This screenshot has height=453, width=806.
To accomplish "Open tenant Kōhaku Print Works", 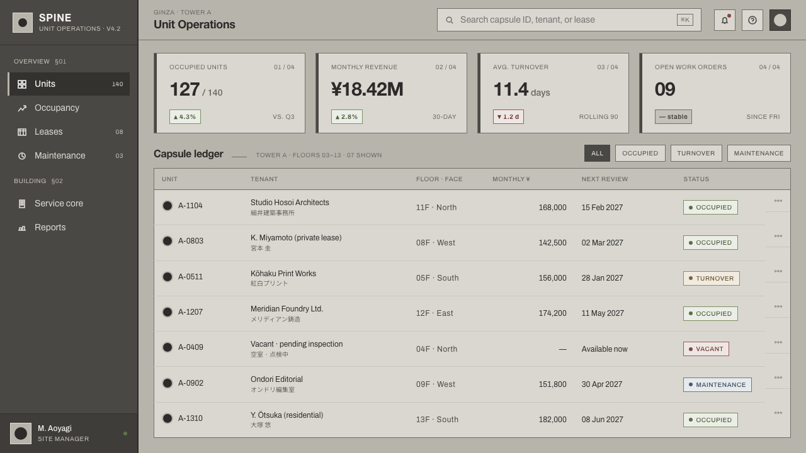I will (x=283, y=274).
